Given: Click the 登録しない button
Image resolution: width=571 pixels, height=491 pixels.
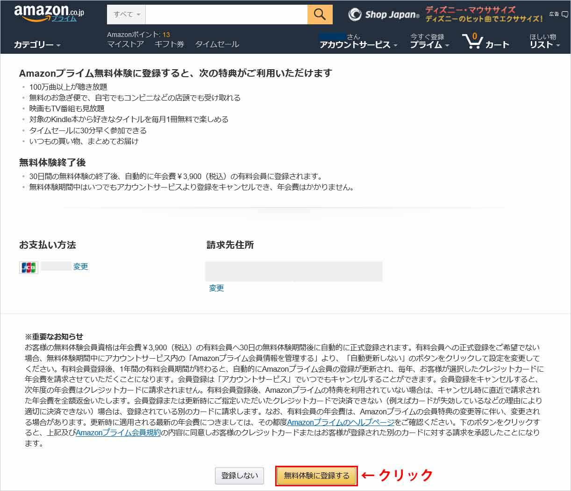Looking at the screenshot, I should 240,476.
